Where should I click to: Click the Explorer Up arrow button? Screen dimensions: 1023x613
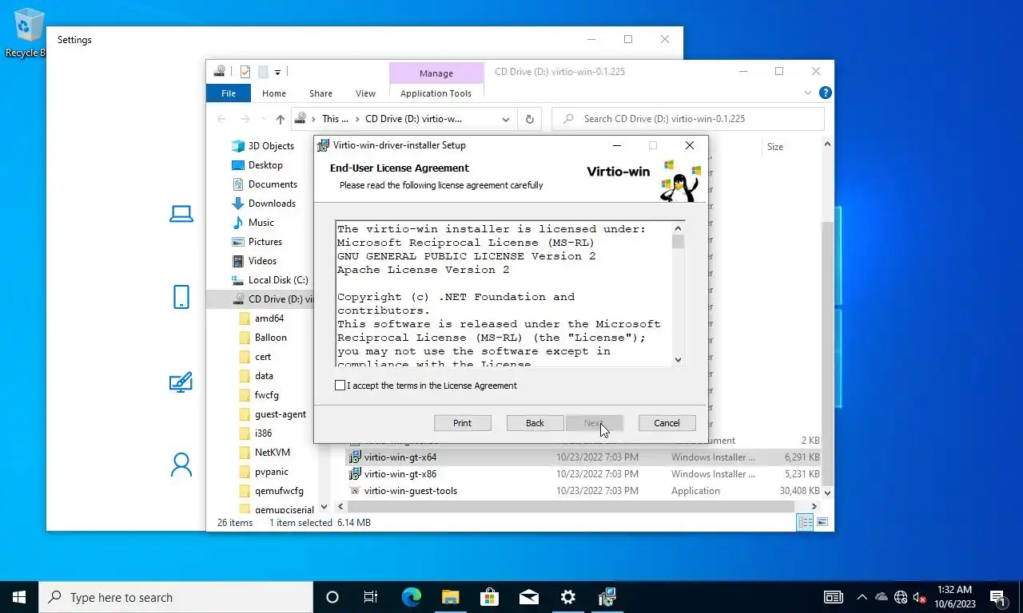[280, 119]
